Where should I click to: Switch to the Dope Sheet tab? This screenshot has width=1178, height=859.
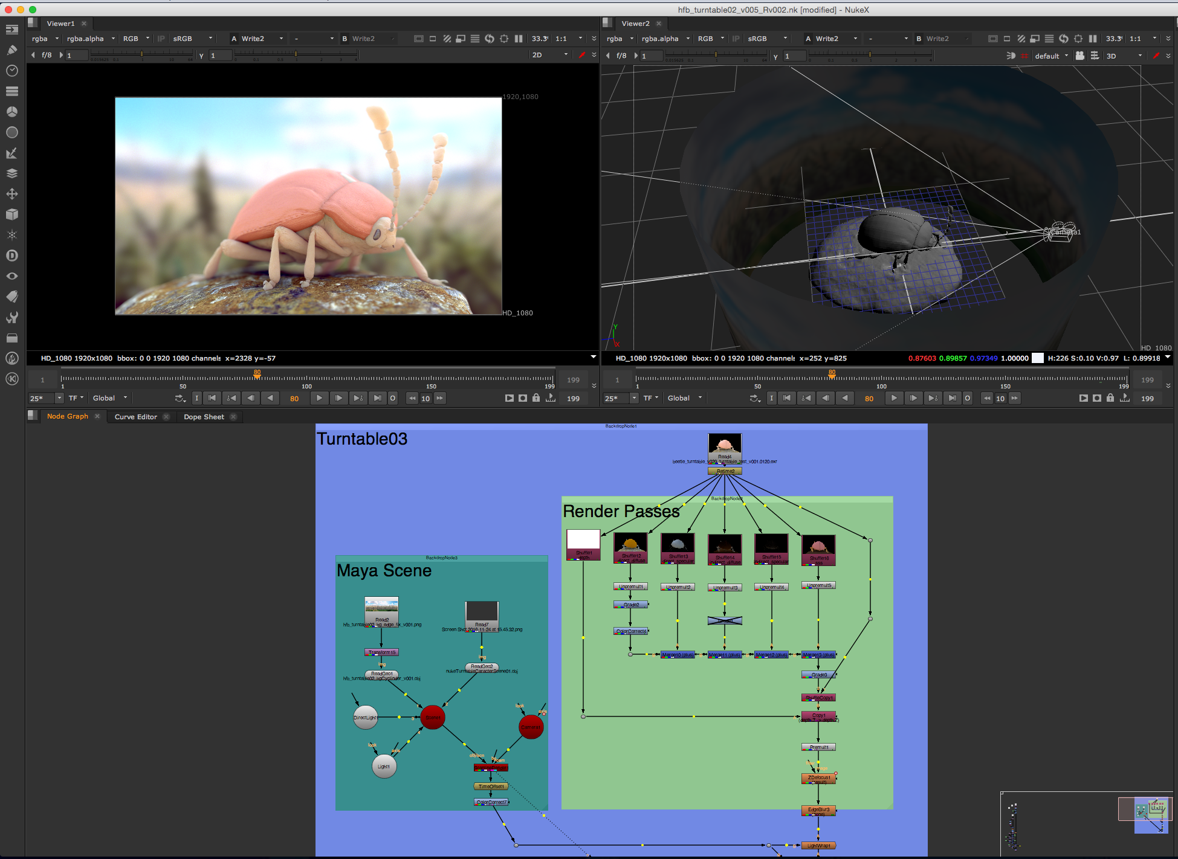tap(204, 417)
